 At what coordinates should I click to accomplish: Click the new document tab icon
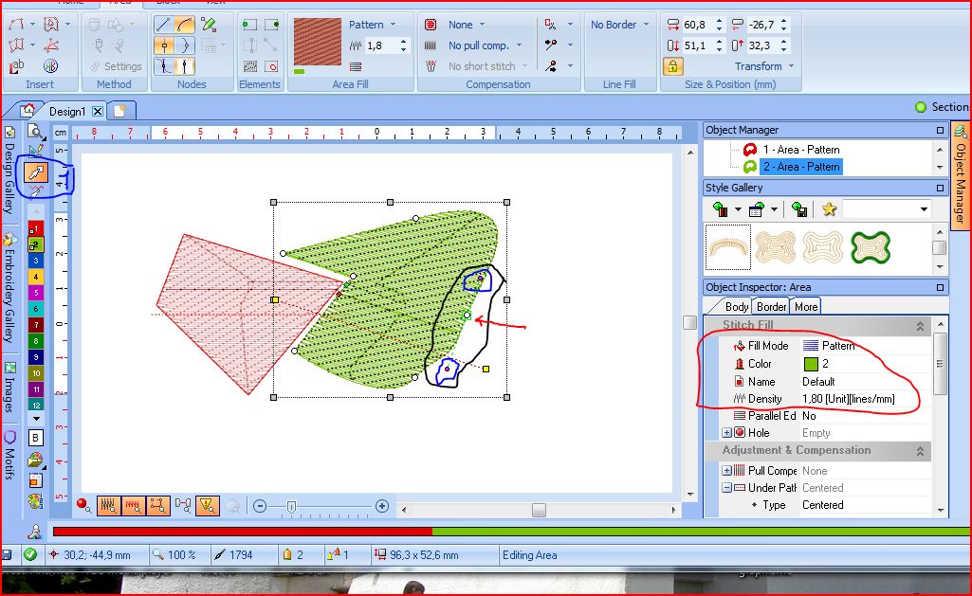(x=120, y=111)
